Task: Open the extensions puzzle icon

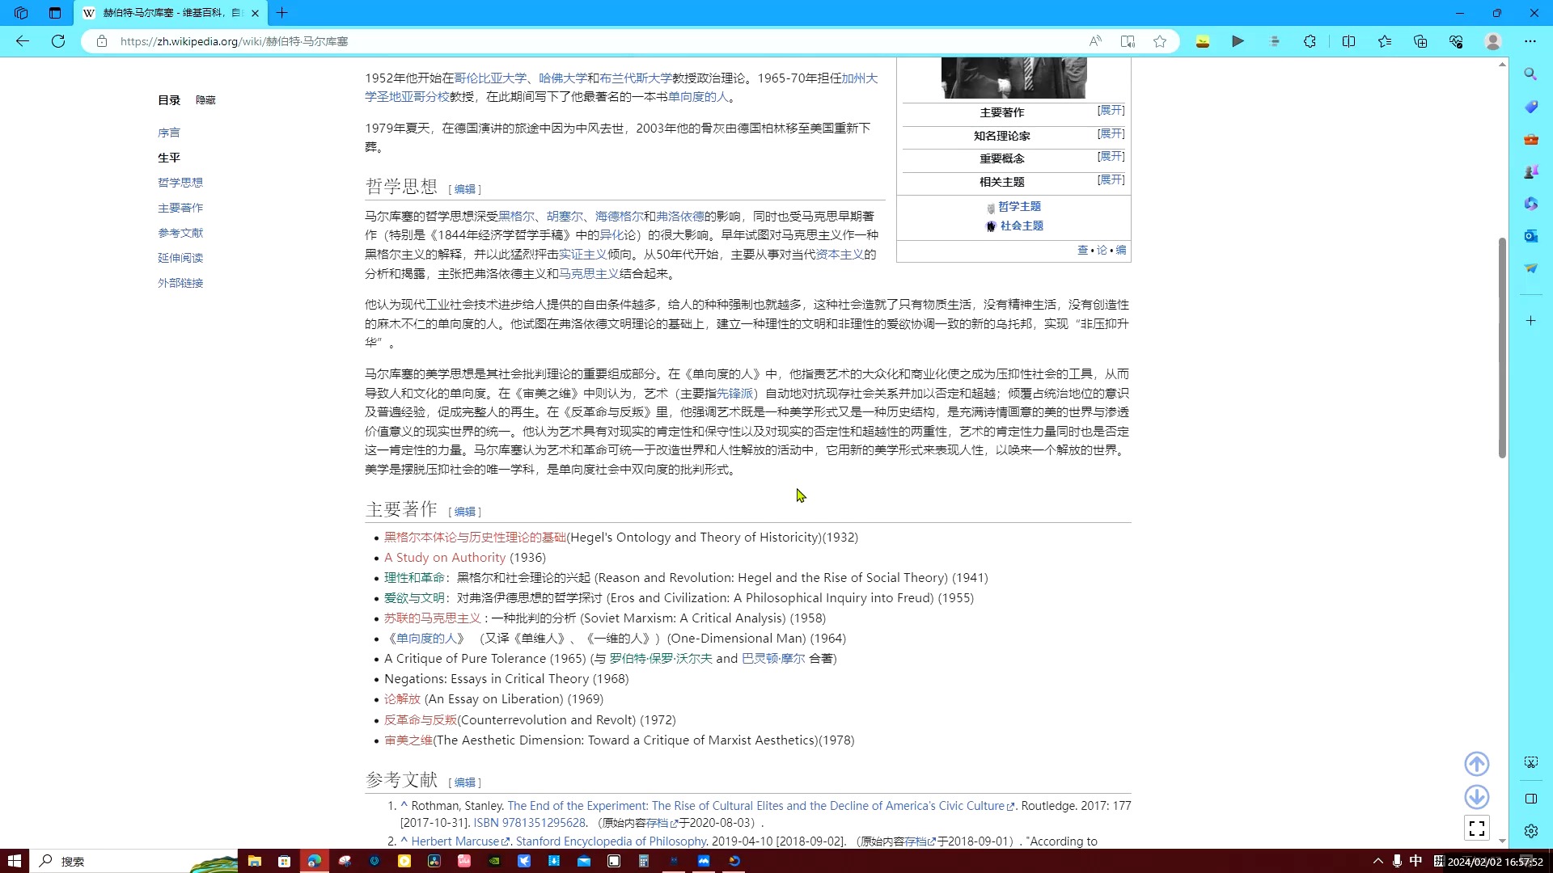Action: [1310, 41]
